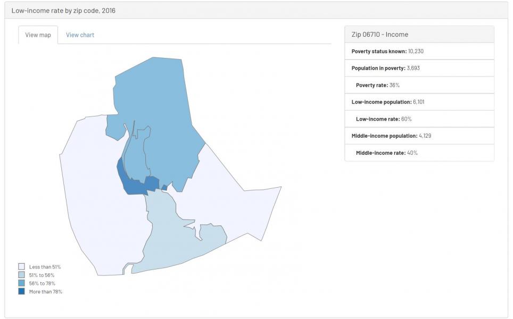The height and width of the screenshot is (319, 513).
Task: Click the 'Less than 51%' legend label
Action: [45, 267]
